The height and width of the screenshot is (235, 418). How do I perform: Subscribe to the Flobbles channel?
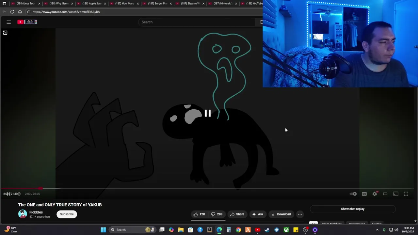point(67,214)
